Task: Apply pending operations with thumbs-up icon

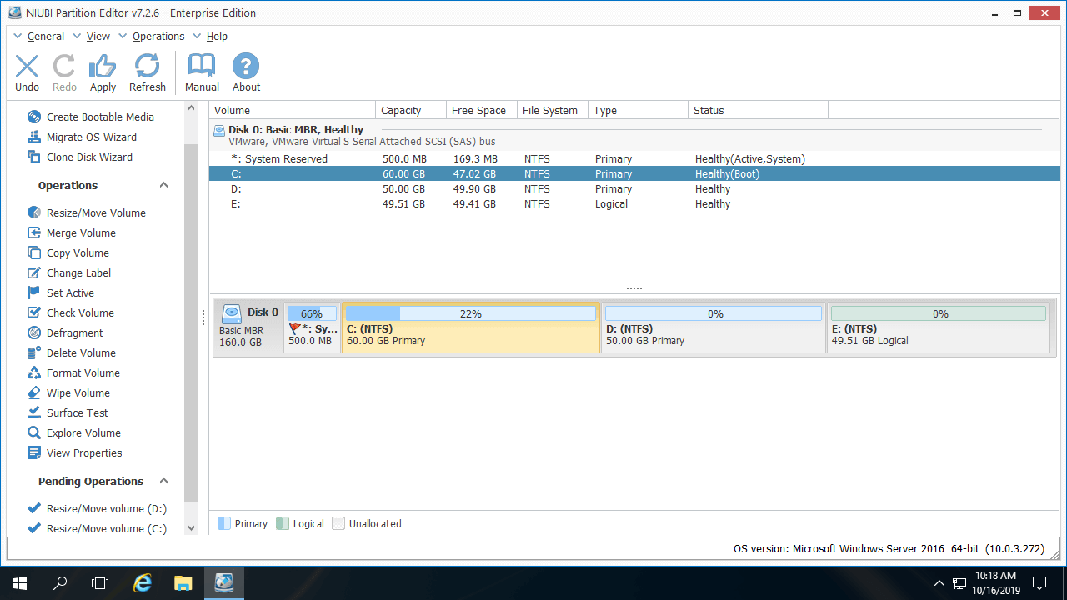Action: [x=103, y=67]
